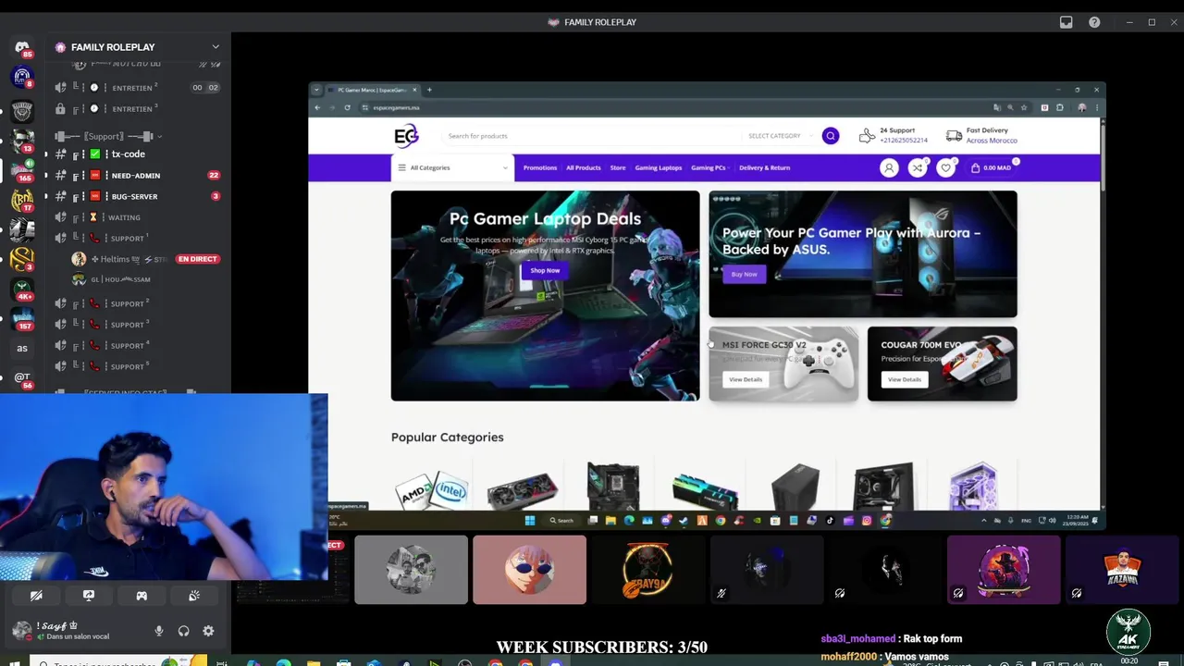The height and width of the screenshot is (666, 1184).
Task: Toggle camera in voice control panel
Action: (x=36, y=596)
